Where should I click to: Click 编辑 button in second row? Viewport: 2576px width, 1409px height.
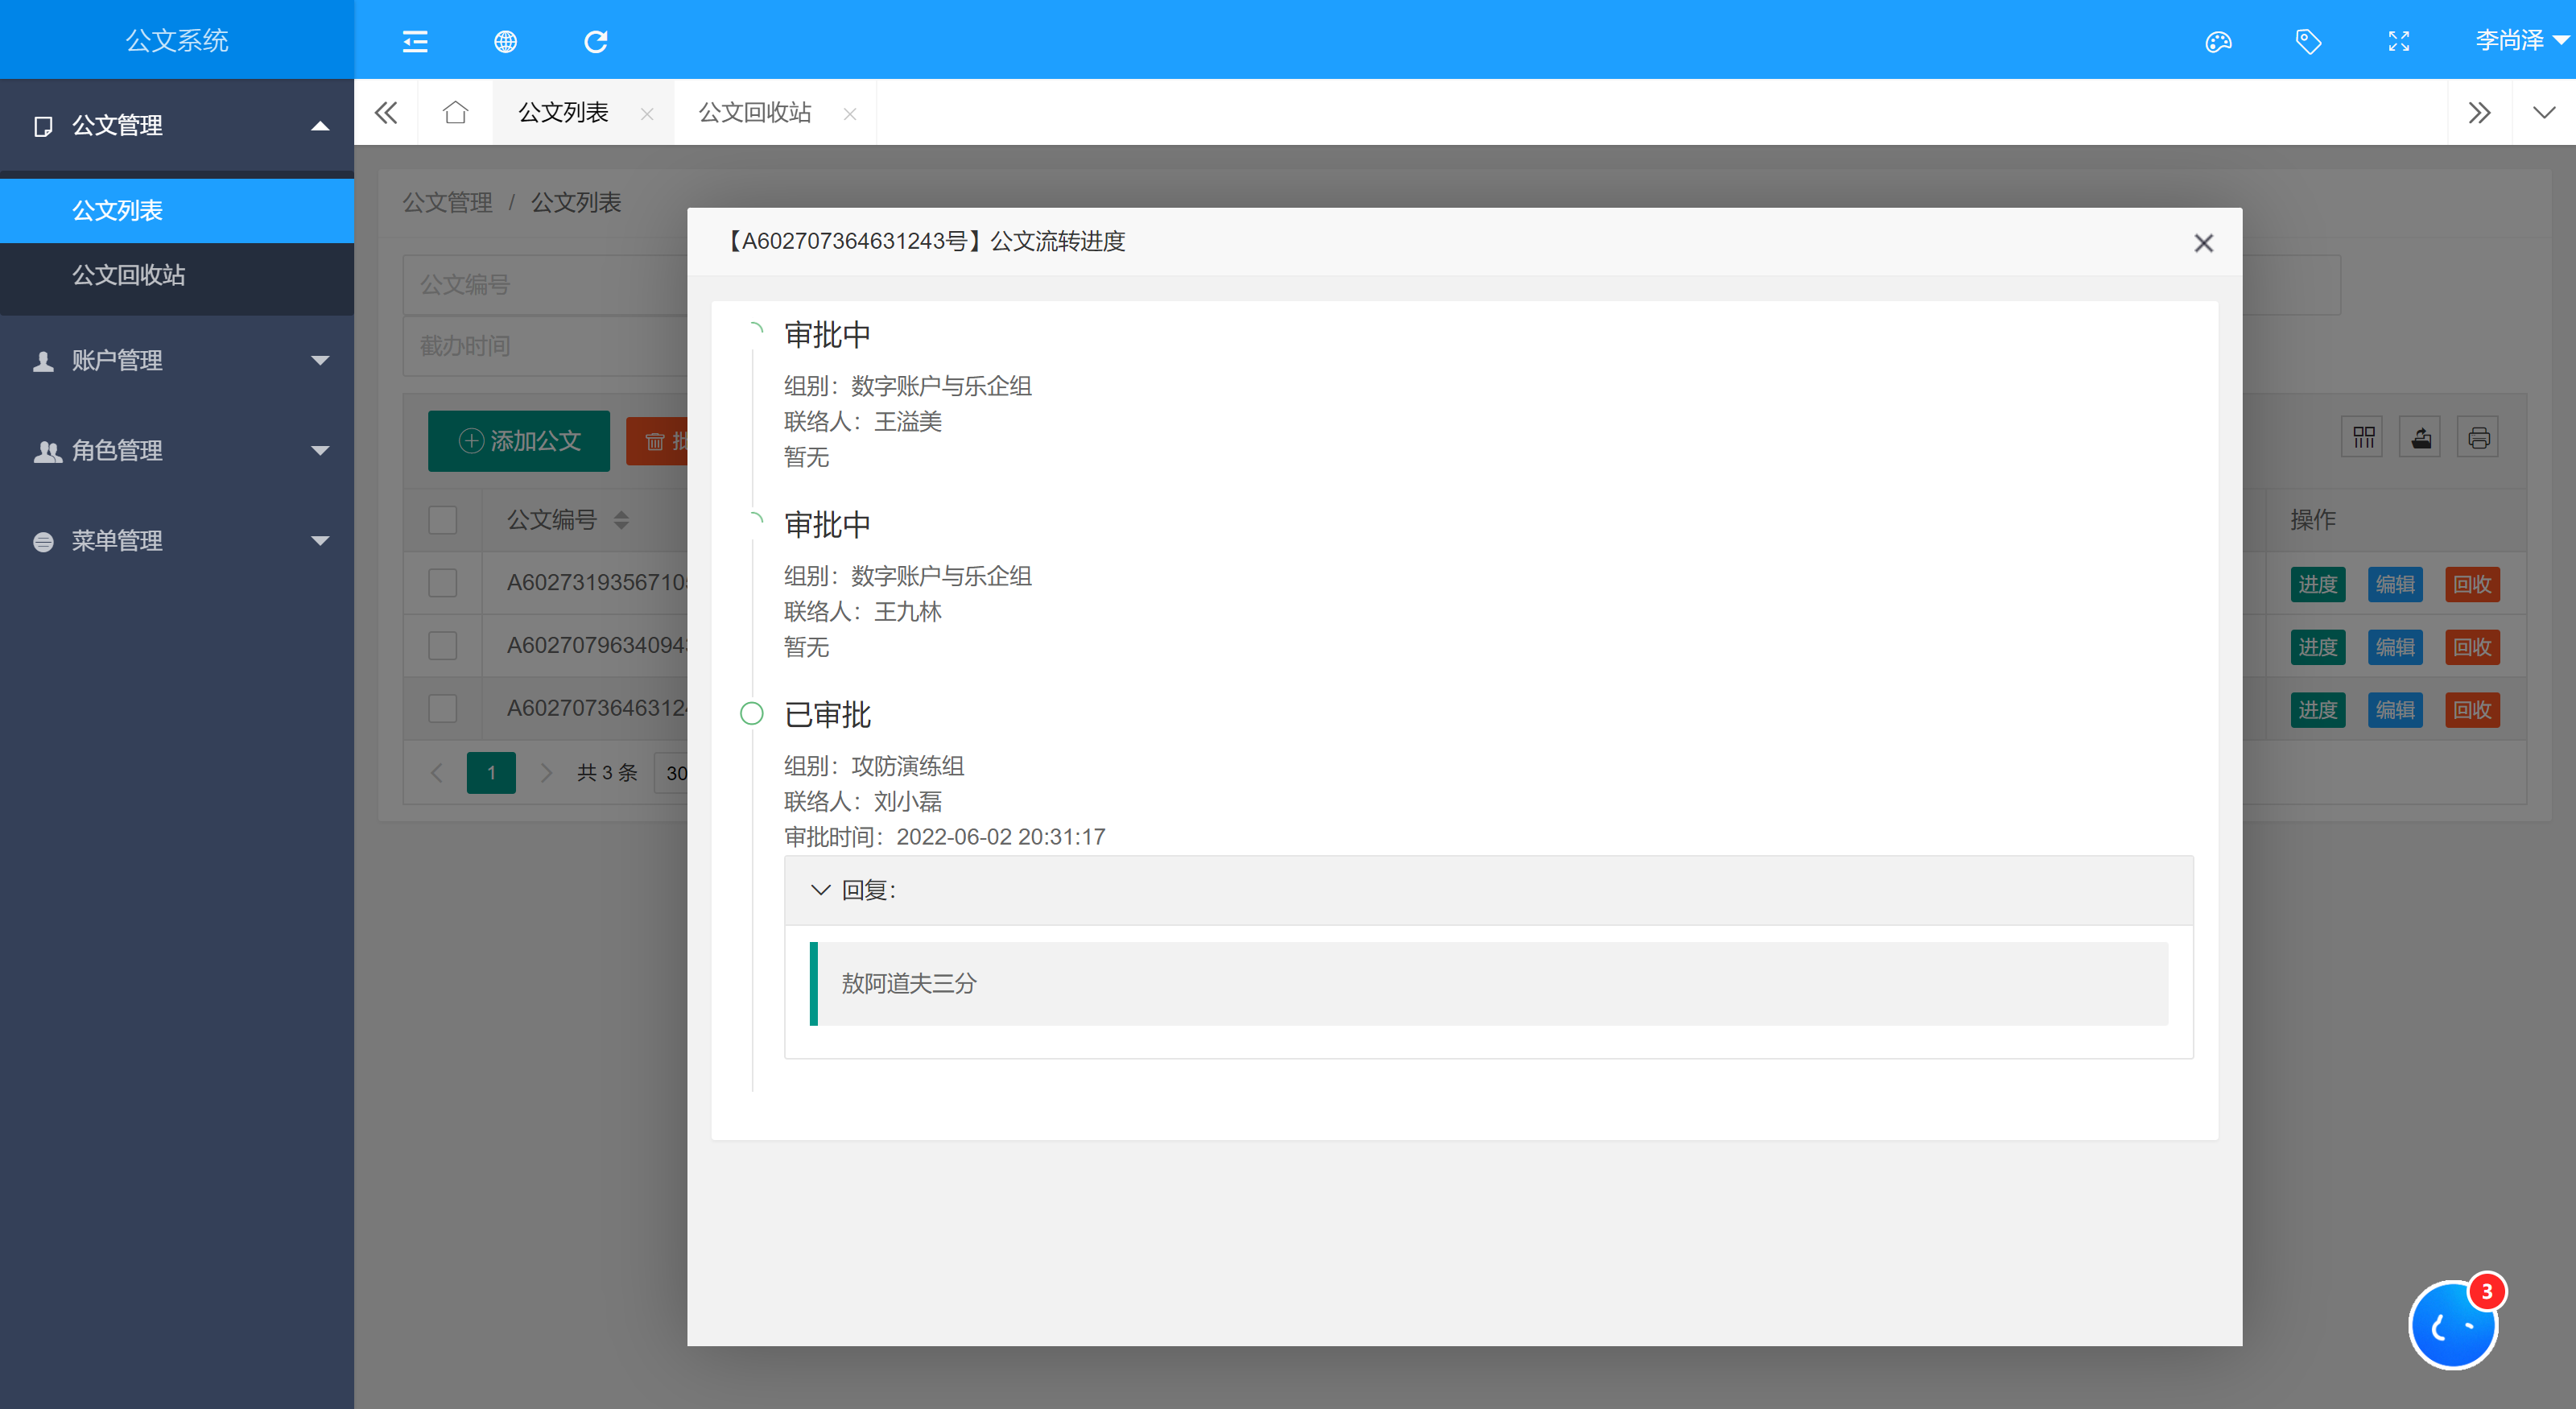tap(2395, 647)
